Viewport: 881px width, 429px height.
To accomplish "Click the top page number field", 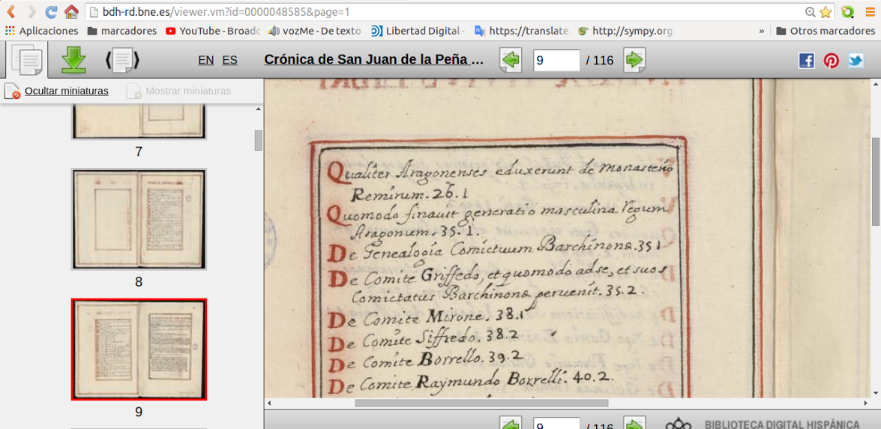I will (556, 60).
